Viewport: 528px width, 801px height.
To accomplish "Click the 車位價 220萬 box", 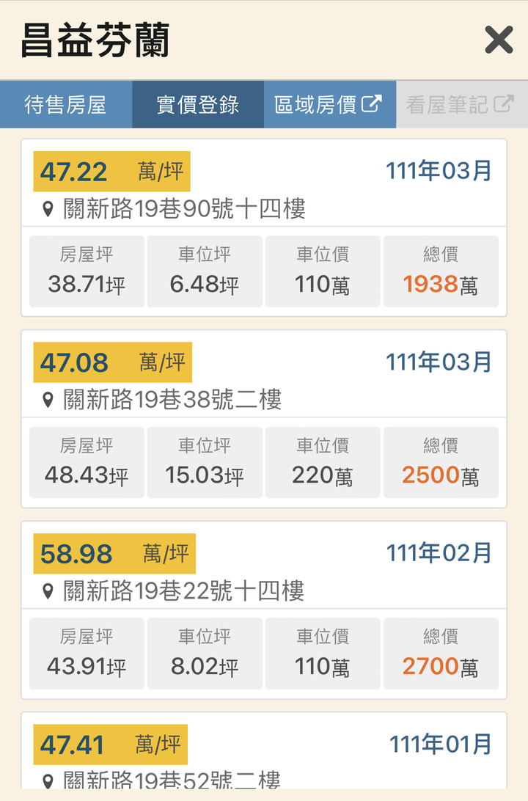I will point(323,462).
